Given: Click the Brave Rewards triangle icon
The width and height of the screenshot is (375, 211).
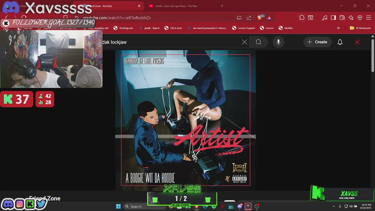Looking at the screenshot, I should (269, 18).
